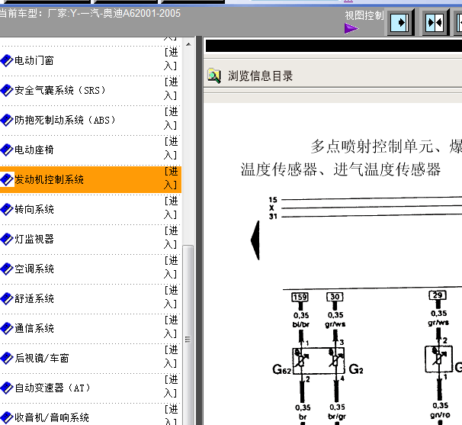The image size is (462, 425).
Task: Click book icon beside 空调系统
Action: click(7, 269)
